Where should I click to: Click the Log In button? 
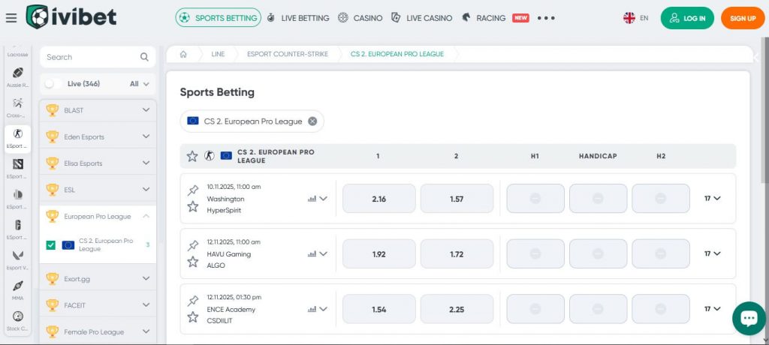[687, 18]
